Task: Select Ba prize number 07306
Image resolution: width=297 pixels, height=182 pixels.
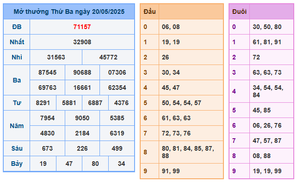Action: click(x=117, y=72)
